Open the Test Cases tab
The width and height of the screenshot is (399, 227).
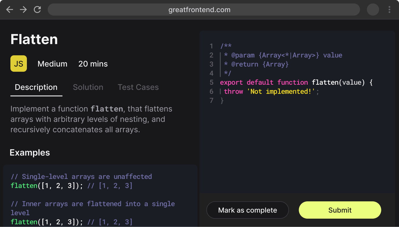point(138,87)
